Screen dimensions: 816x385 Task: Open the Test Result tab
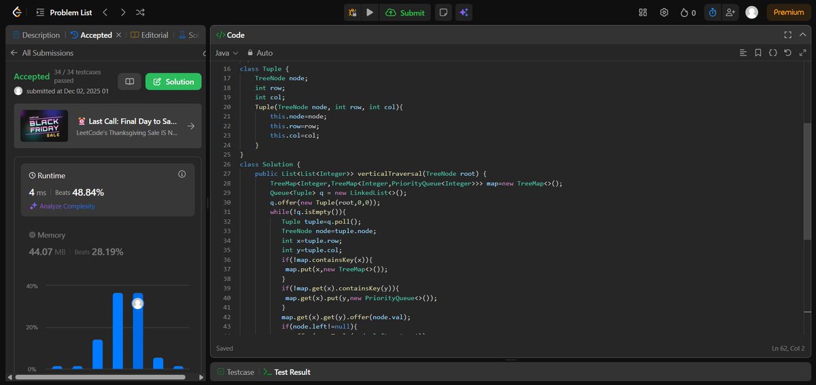pos(287,372)
